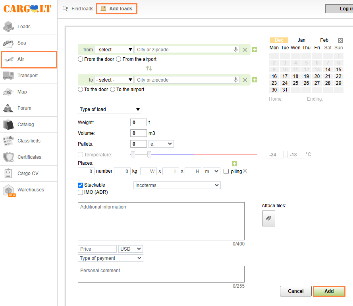Add another place row with the green plus
This screenshot has width=353, height=306.
coord(234,164)
